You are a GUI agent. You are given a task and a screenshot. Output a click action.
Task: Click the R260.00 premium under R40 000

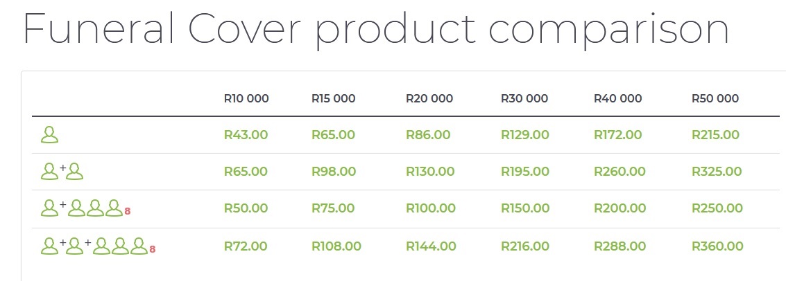click(620, 171)
